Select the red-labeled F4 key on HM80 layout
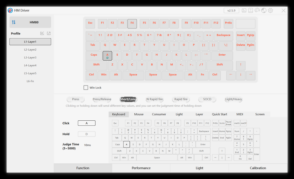 pyautogui.click(x=132, y=23)
